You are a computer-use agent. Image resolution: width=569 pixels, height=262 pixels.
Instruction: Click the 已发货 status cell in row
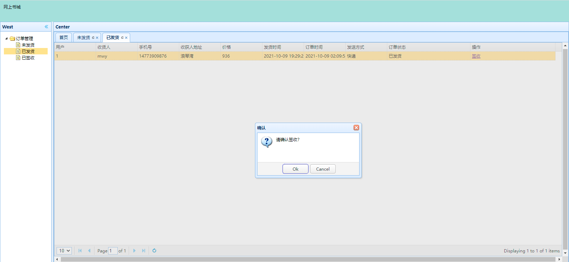pos(429,56)
